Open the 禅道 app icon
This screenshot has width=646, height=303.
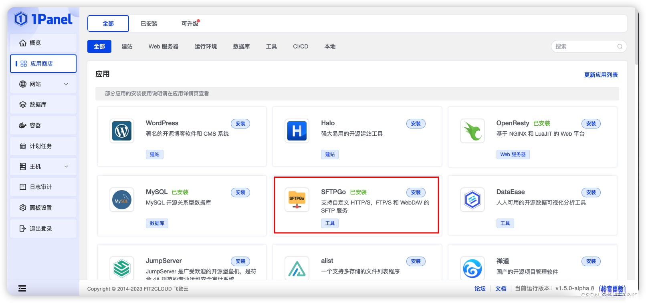point(472,268)
